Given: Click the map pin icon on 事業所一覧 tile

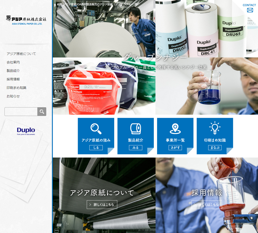Looking at the screenshot, I should click(175, 128).
